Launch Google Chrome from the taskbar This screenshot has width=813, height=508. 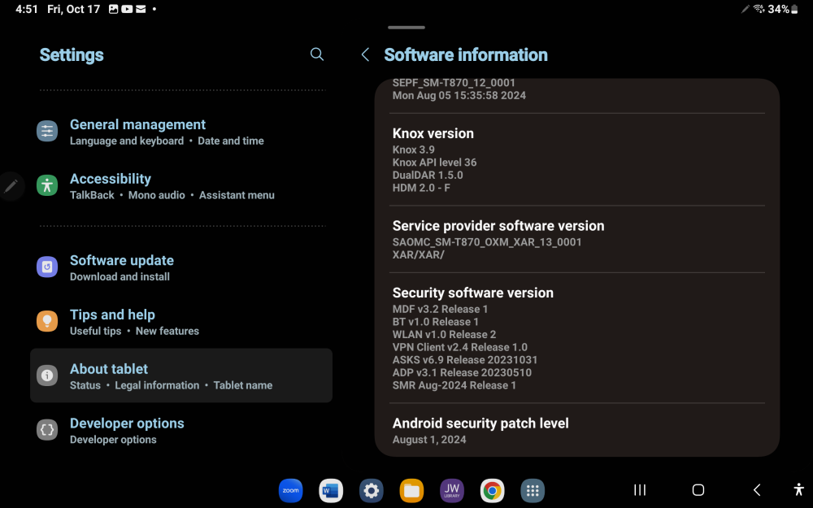point(492,490)
